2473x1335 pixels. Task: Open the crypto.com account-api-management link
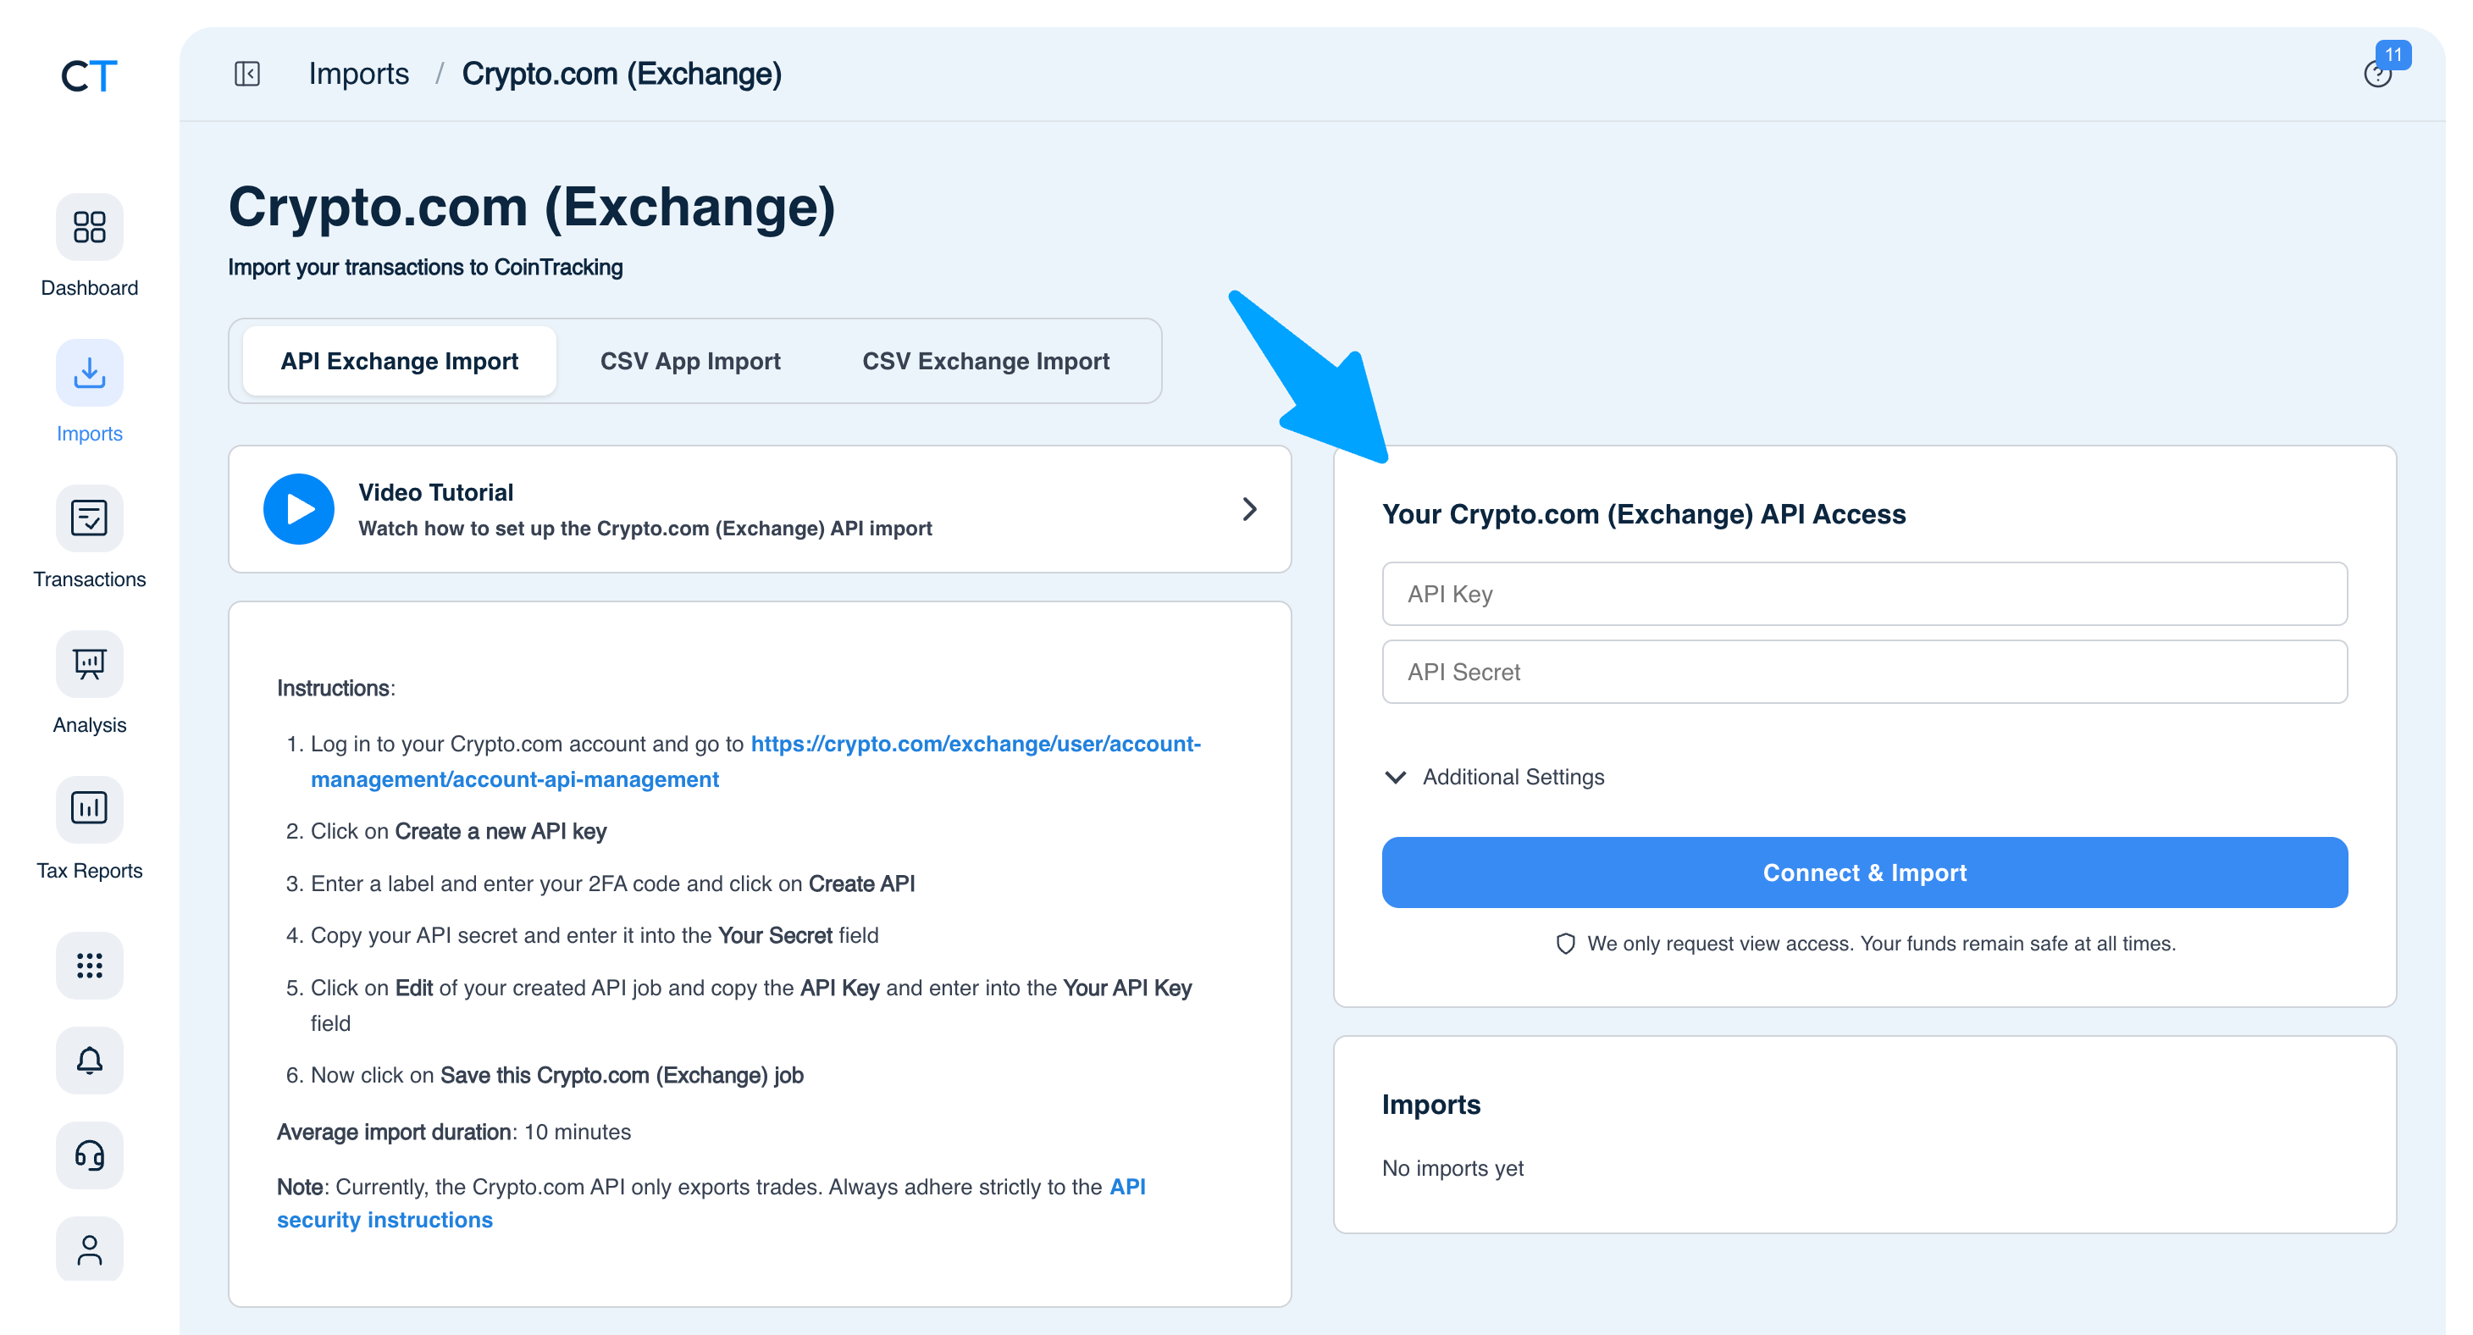[755, 762]
